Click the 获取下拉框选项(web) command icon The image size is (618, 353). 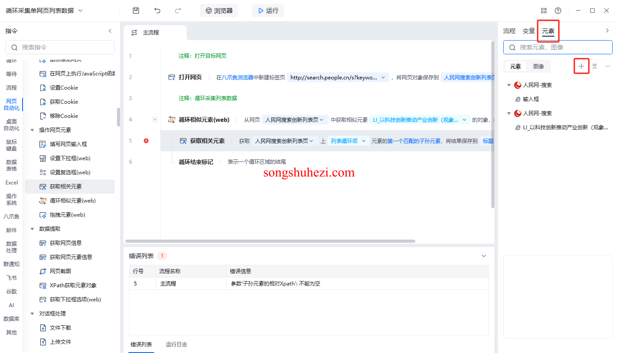pyautogui.click(x=43, y=300)
